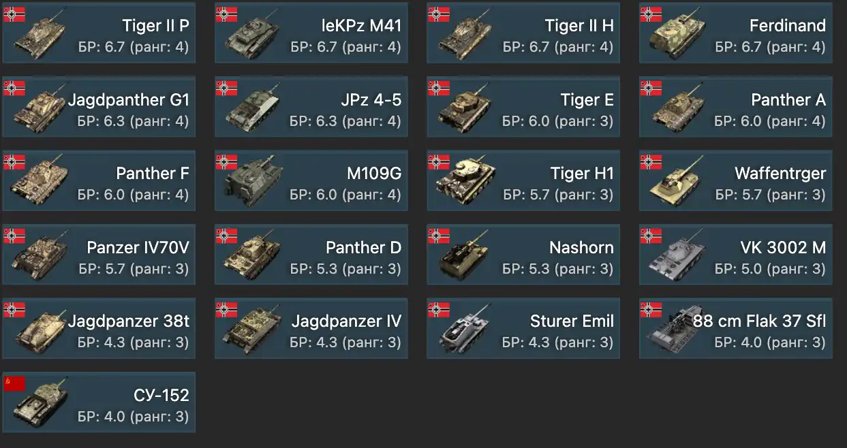Open the Jagdpanther G1 card
This screenshot has width=847, height=448.
(x=99, y=108)
